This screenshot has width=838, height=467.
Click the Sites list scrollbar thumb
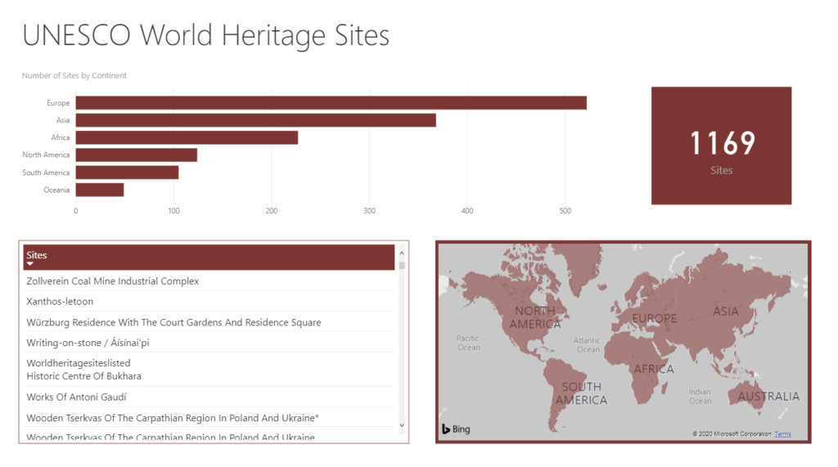[x=402, y=265]
